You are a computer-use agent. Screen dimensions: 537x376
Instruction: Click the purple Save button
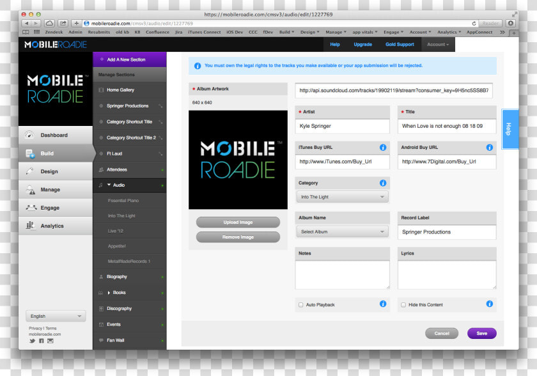click(x=482, y=333)
